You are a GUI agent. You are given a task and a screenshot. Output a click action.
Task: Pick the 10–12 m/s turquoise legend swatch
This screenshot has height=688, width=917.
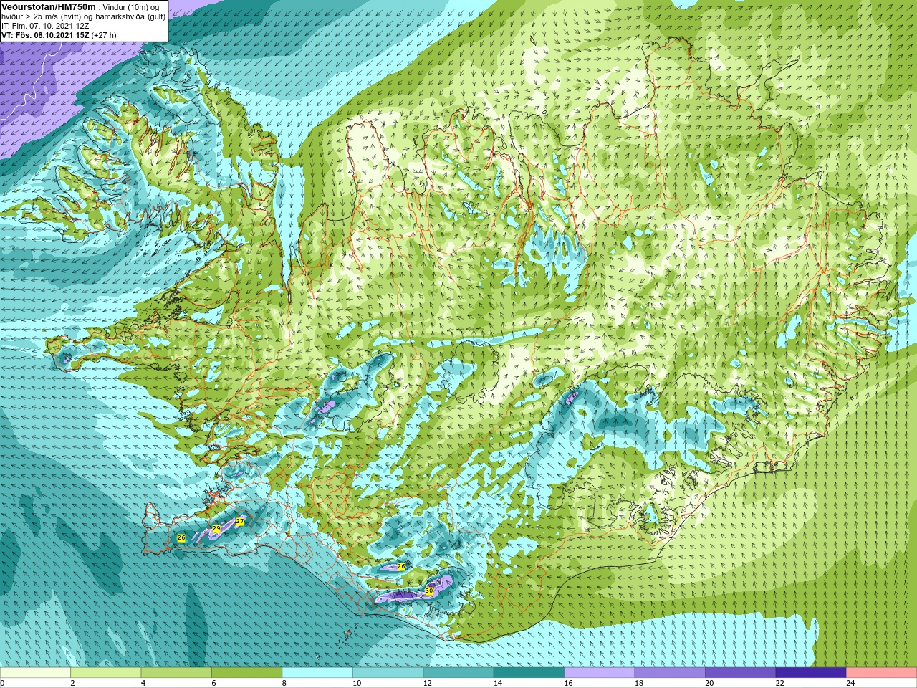pyautogui.click(x=388, y=673)
